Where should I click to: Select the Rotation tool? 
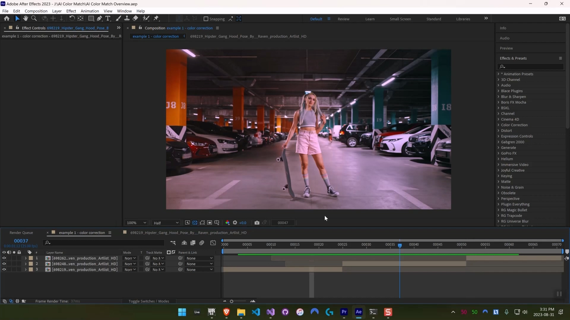coord(72,18)
